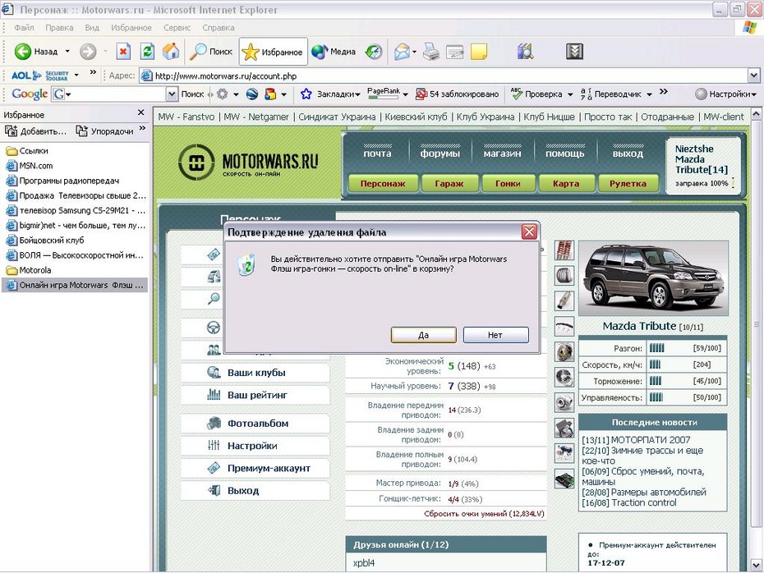Click the Ваши клубы sidebar item
Viewport: 764px width, 573px height.
[x=255, y=373]
